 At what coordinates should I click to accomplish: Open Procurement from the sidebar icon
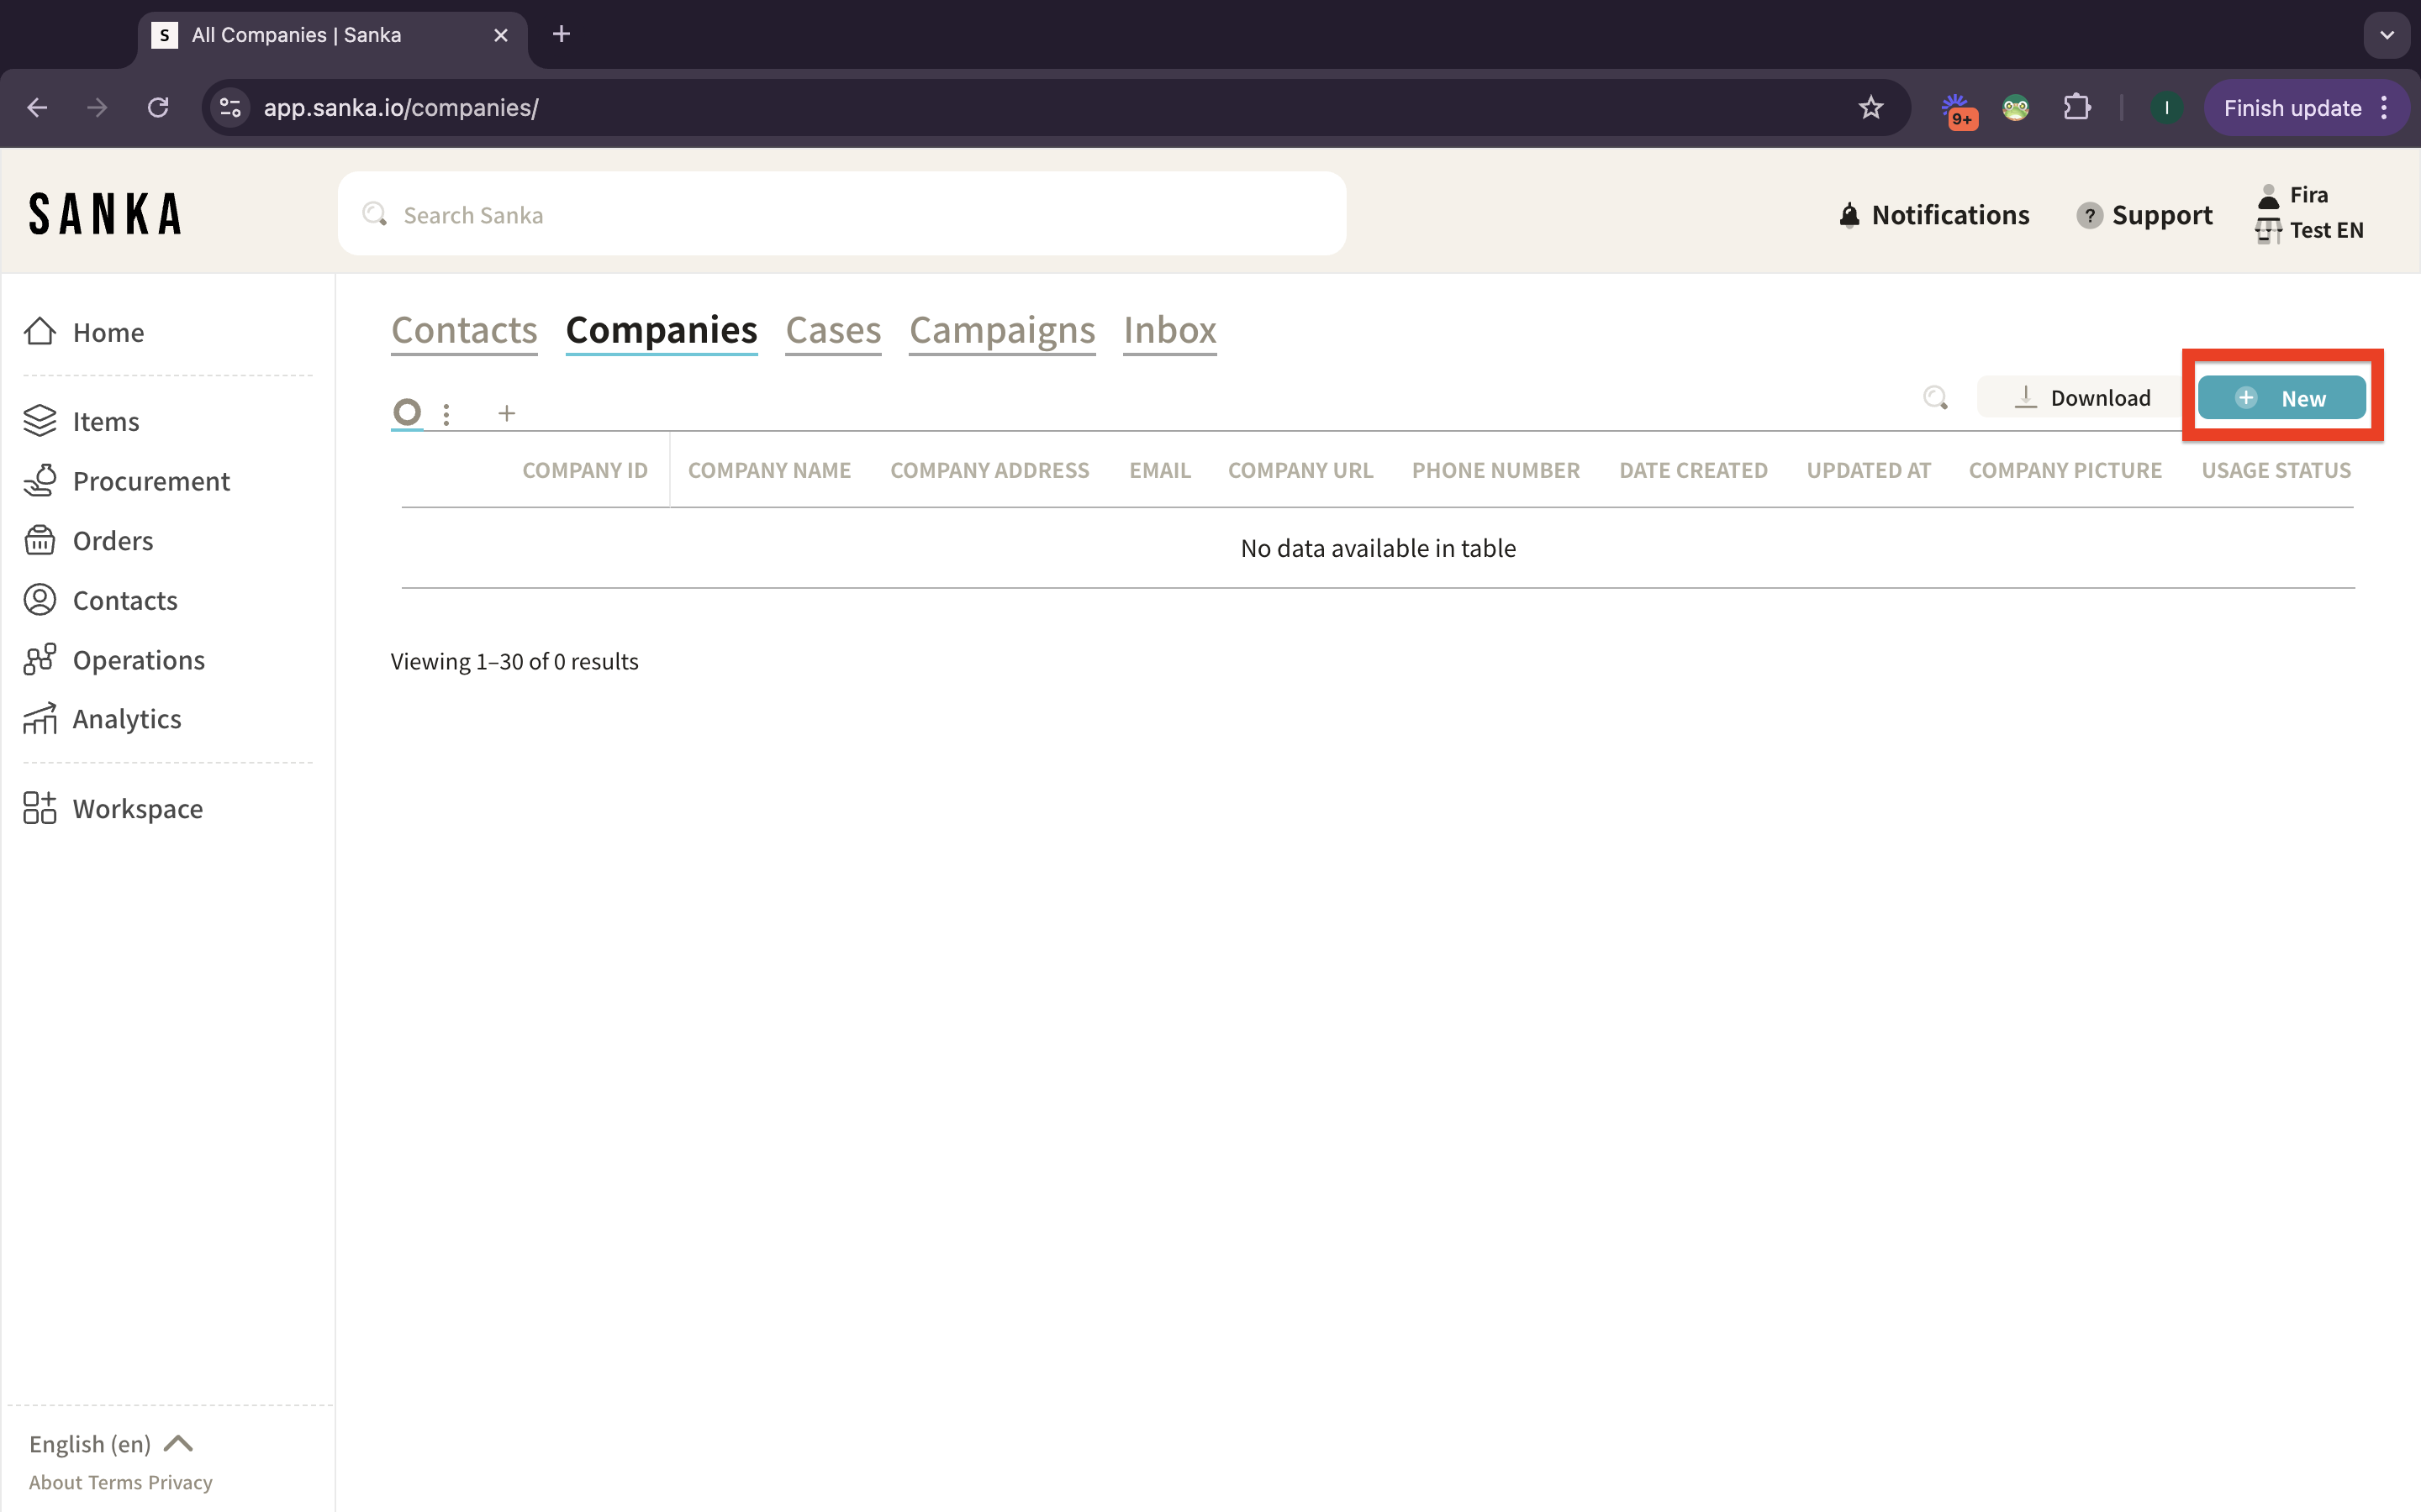coord(40,481)
